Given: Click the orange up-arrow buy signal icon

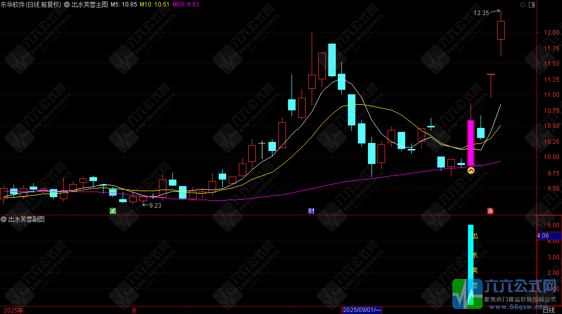Looking at the screenshot, I should 471,171.
